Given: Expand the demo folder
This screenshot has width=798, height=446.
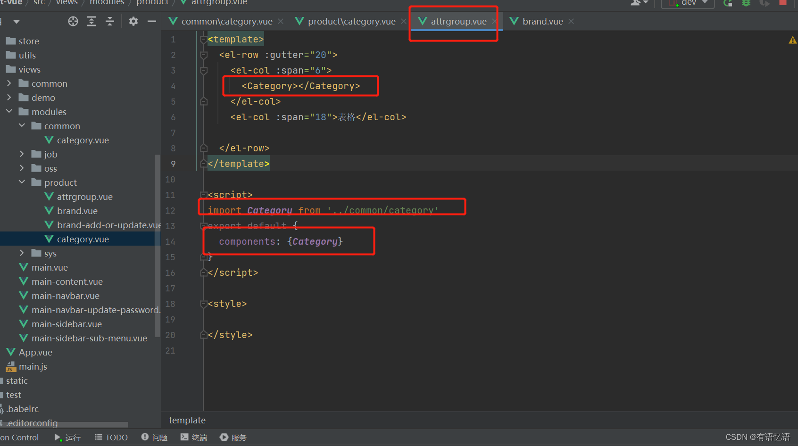Looking at the screenshot, I should 9,97.
